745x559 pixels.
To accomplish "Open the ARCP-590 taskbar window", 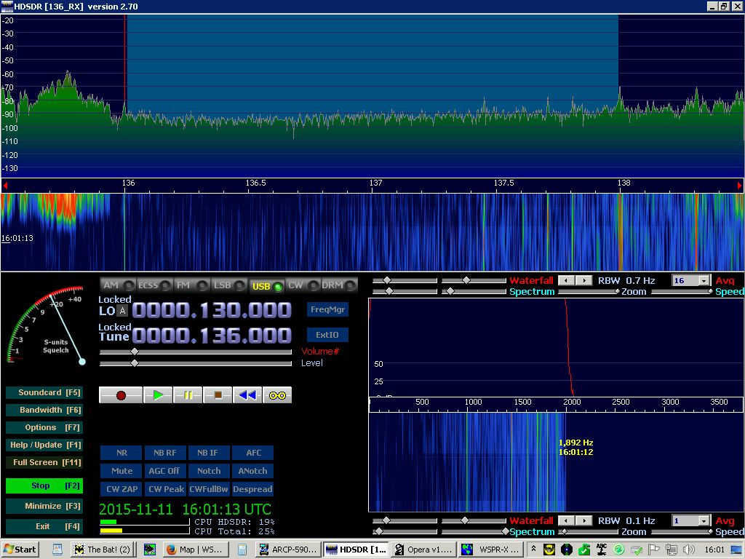I will (287, 550).
